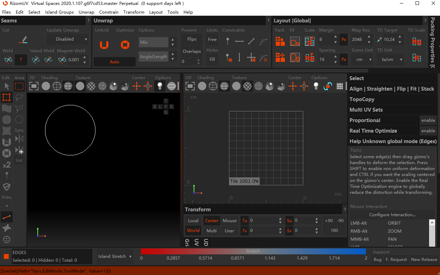Open the Files menu
Image resolution: width=440 pixels, height=275 pixels.
(x=6, y=12)
